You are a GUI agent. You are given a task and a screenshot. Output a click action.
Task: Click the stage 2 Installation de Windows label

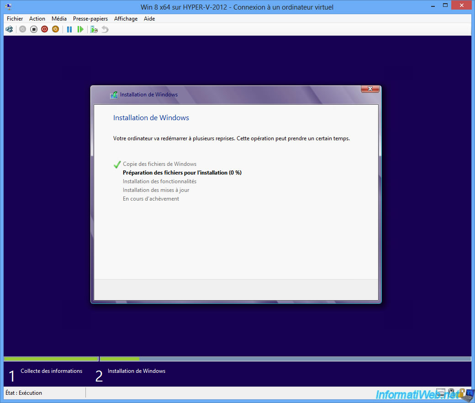point(136,371)
